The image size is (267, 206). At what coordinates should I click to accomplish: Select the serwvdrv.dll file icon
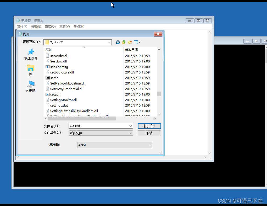coord(48,56)
